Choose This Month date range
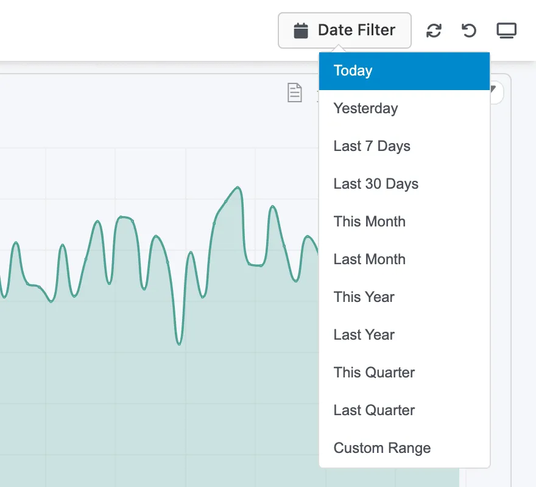The image size is (536, 487). pos(404,222)
